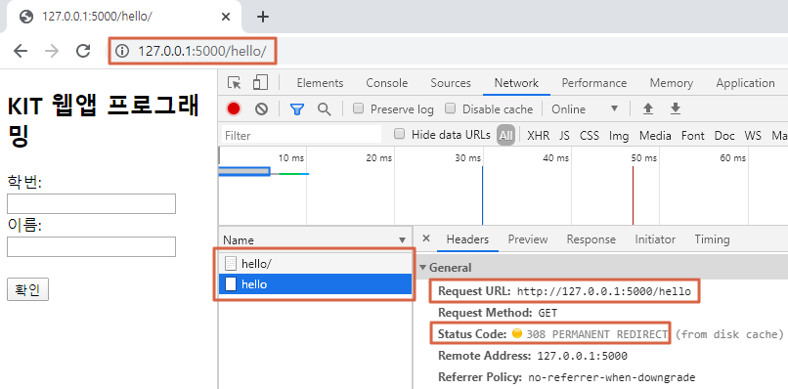Open site info icon in address bar

122,51
